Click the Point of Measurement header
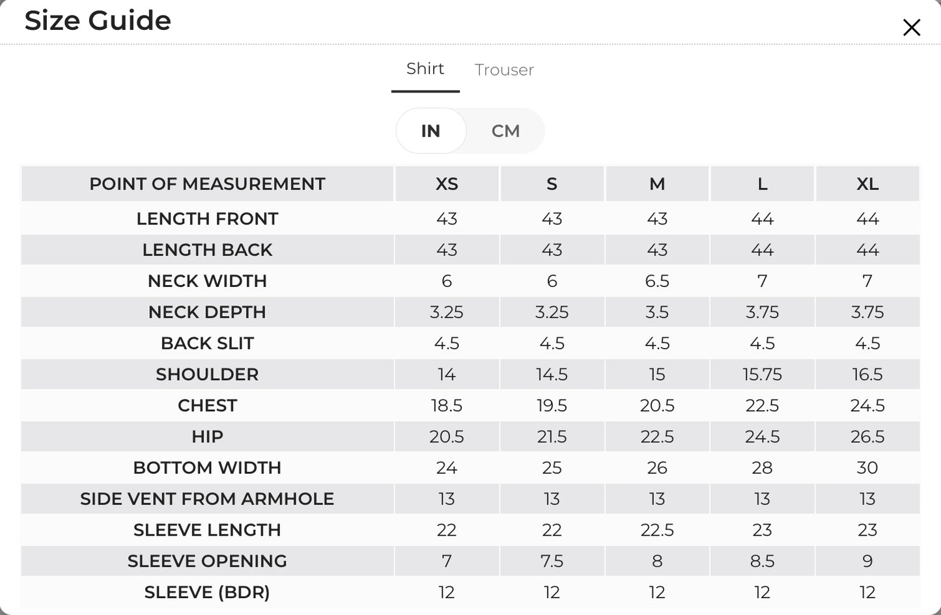941x615 pixels. tap(207, 184)
